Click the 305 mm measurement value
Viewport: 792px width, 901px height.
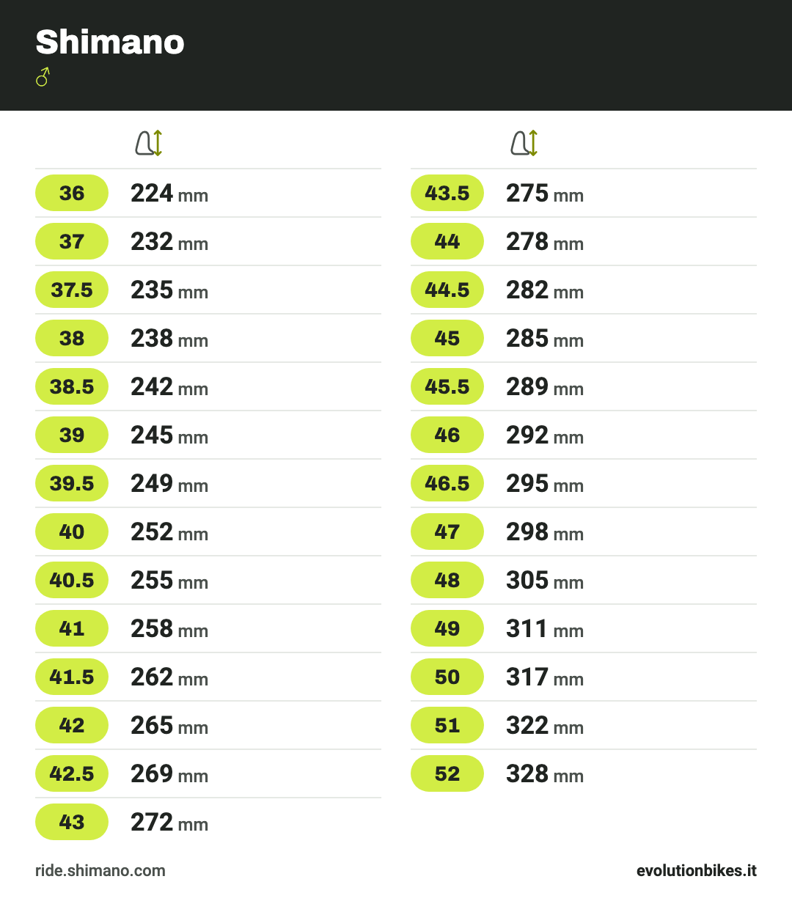tap(545, 581)
